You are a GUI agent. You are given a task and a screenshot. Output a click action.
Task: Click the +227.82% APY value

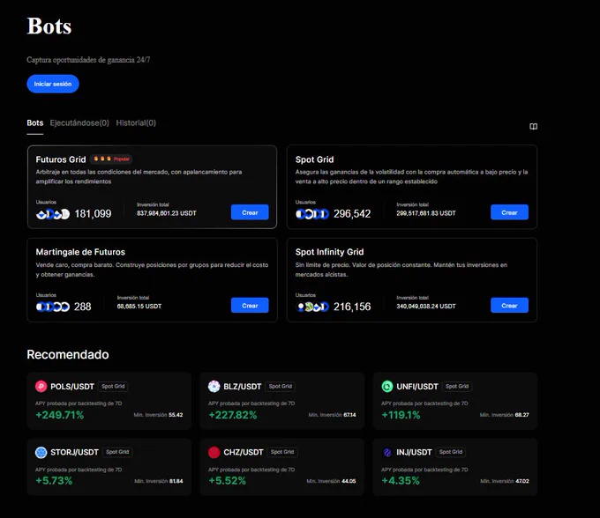[x=233, y=415]
